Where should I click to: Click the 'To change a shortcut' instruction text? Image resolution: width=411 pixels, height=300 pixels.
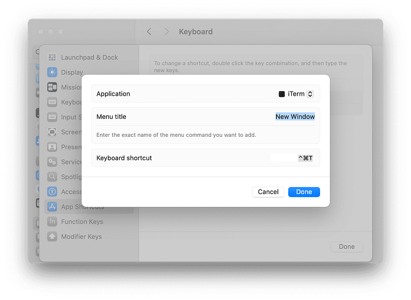[x=250, y=67]
